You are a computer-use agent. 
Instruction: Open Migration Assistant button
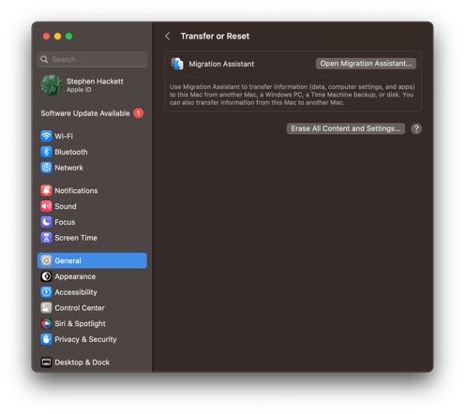pos(366,64)
